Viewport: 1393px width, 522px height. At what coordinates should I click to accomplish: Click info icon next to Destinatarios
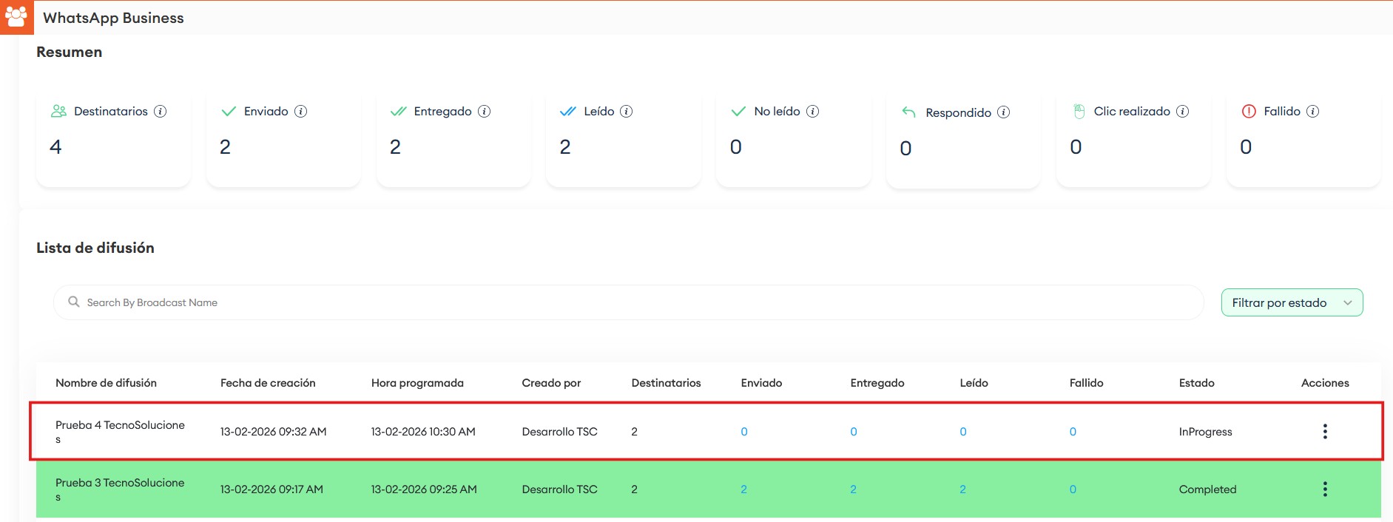click(x=160, y=112)
